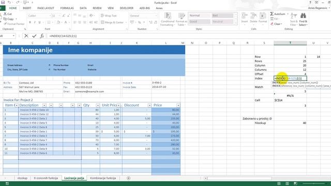Open Excel Help question mark
This screenshot has height=186, width=331.
click(310, 3)
